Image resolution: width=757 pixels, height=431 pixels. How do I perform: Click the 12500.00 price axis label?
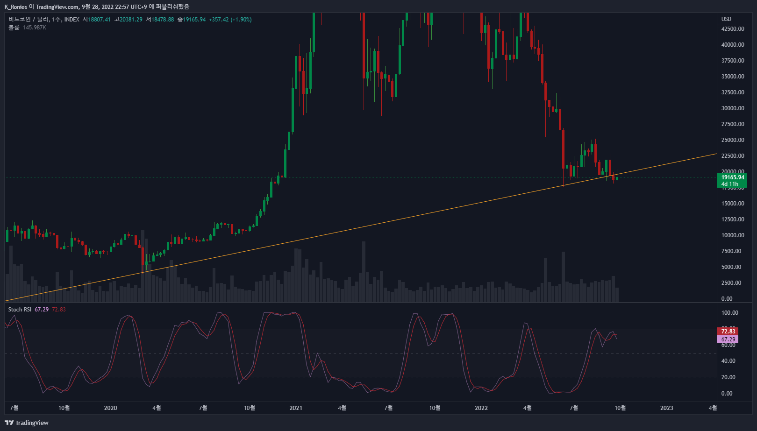click(x=733, y=219)
